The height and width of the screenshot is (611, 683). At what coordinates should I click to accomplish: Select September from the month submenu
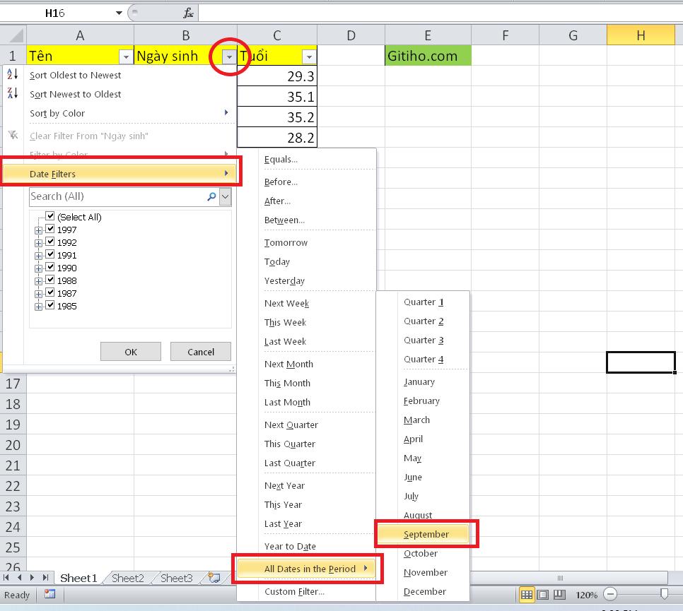pos(424,534)
